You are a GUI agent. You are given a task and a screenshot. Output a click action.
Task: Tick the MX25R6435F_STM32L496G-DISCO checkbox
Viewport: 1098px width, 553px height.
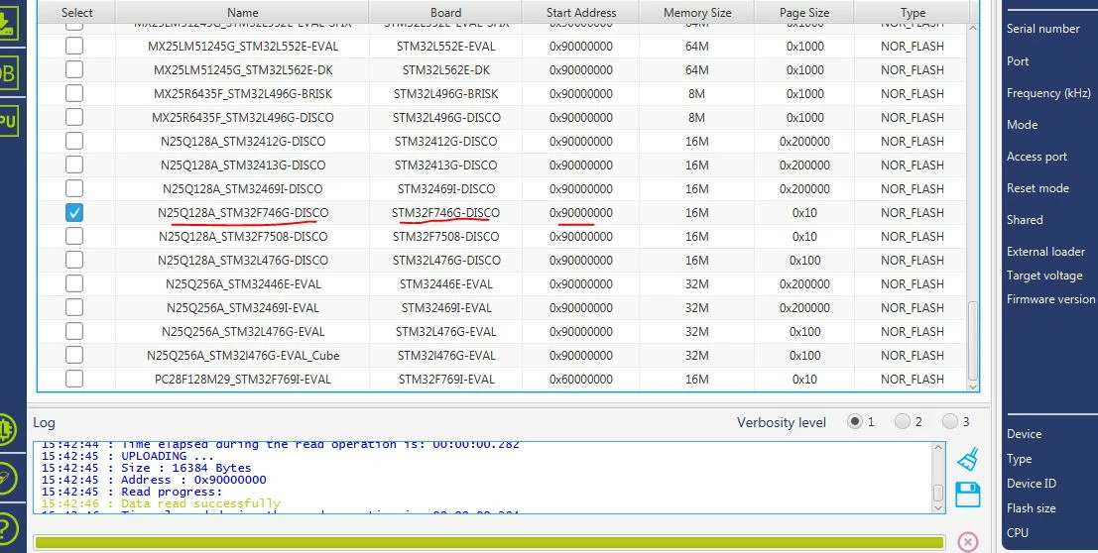(x=73, y=117)
